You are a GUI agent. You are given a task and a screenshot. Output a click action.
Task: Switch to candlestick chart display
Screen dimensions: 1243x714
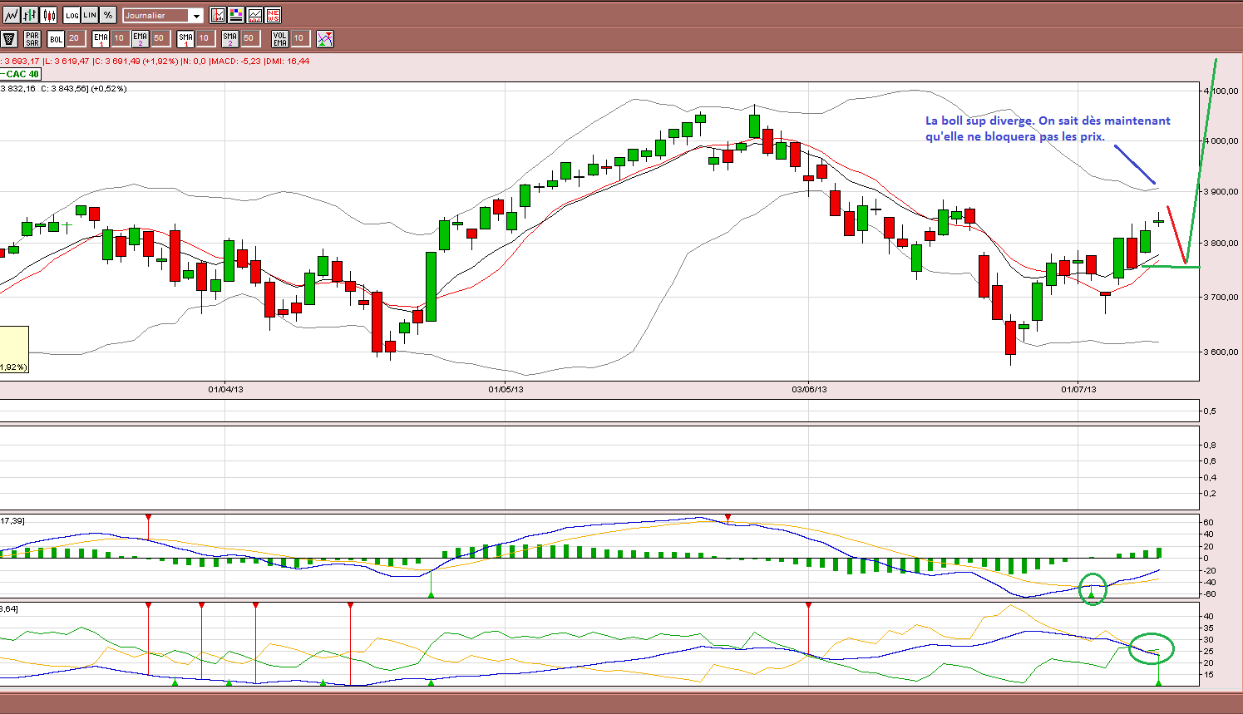49,15
